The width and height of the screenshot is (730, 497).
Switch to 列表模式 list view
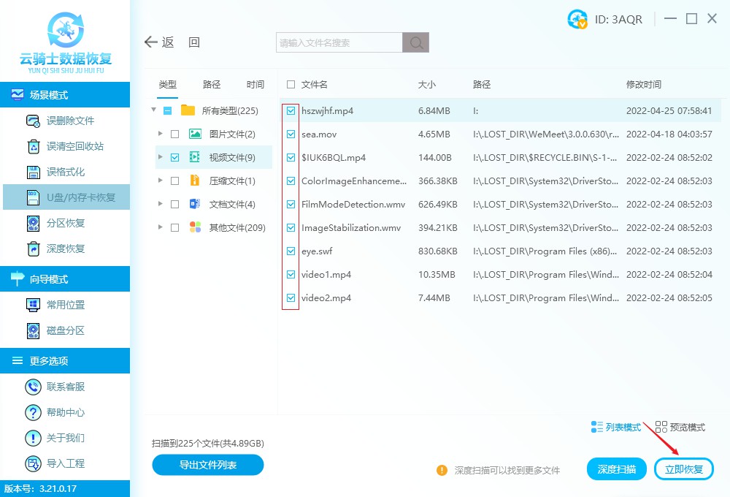coord(616,427)
